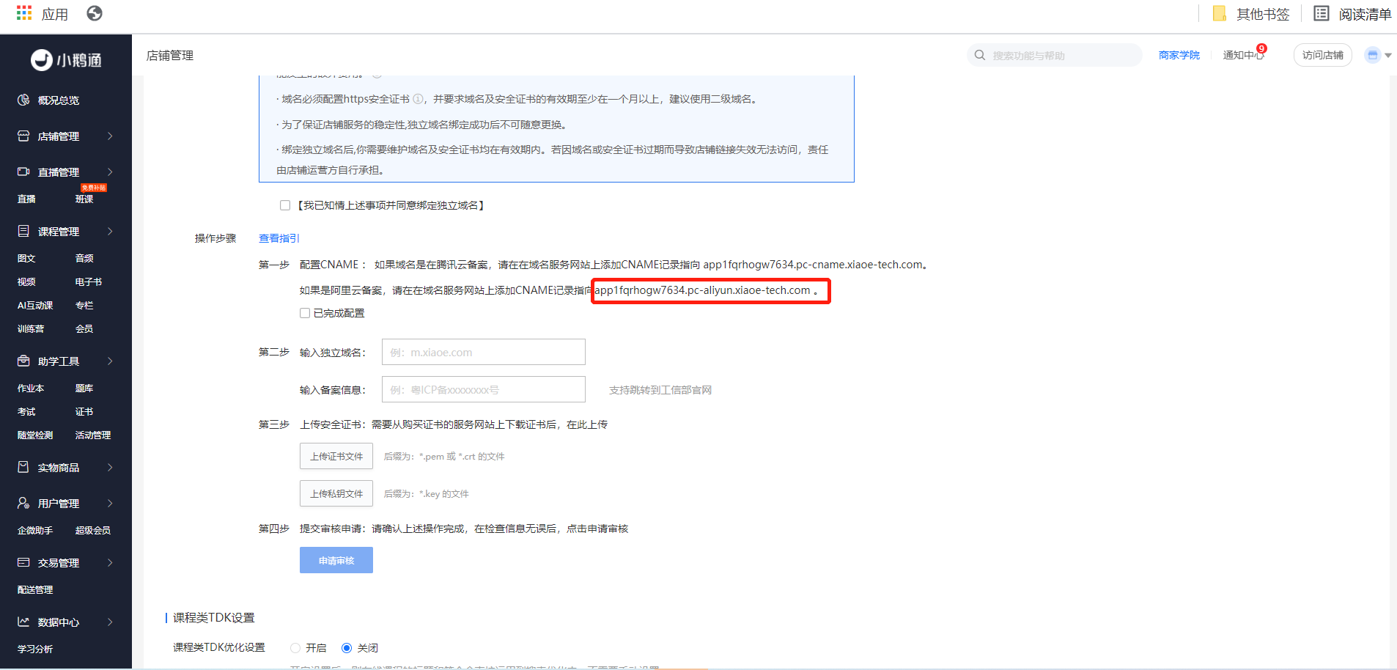Viewport: 1397px width, 670px height.
Task: Open the 查看指引 link
Action: click(279, 238)
